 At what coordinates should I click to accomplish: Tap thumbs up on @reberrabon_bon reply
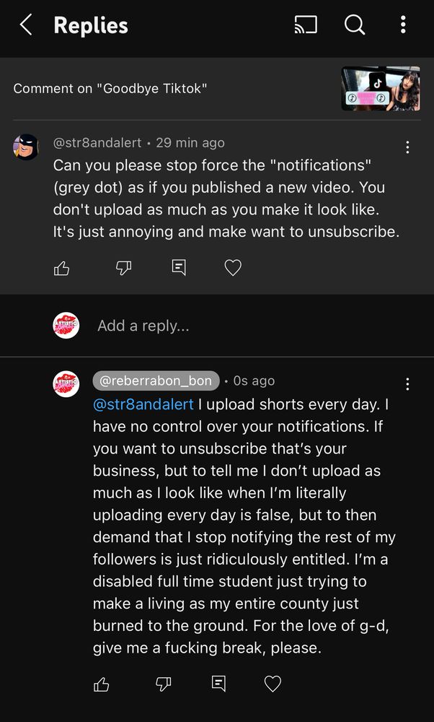[x=102, y=684]
